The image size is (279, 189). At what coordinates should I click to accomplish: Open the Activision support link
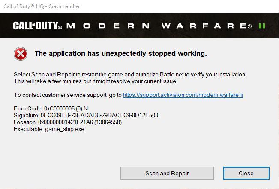183,95
